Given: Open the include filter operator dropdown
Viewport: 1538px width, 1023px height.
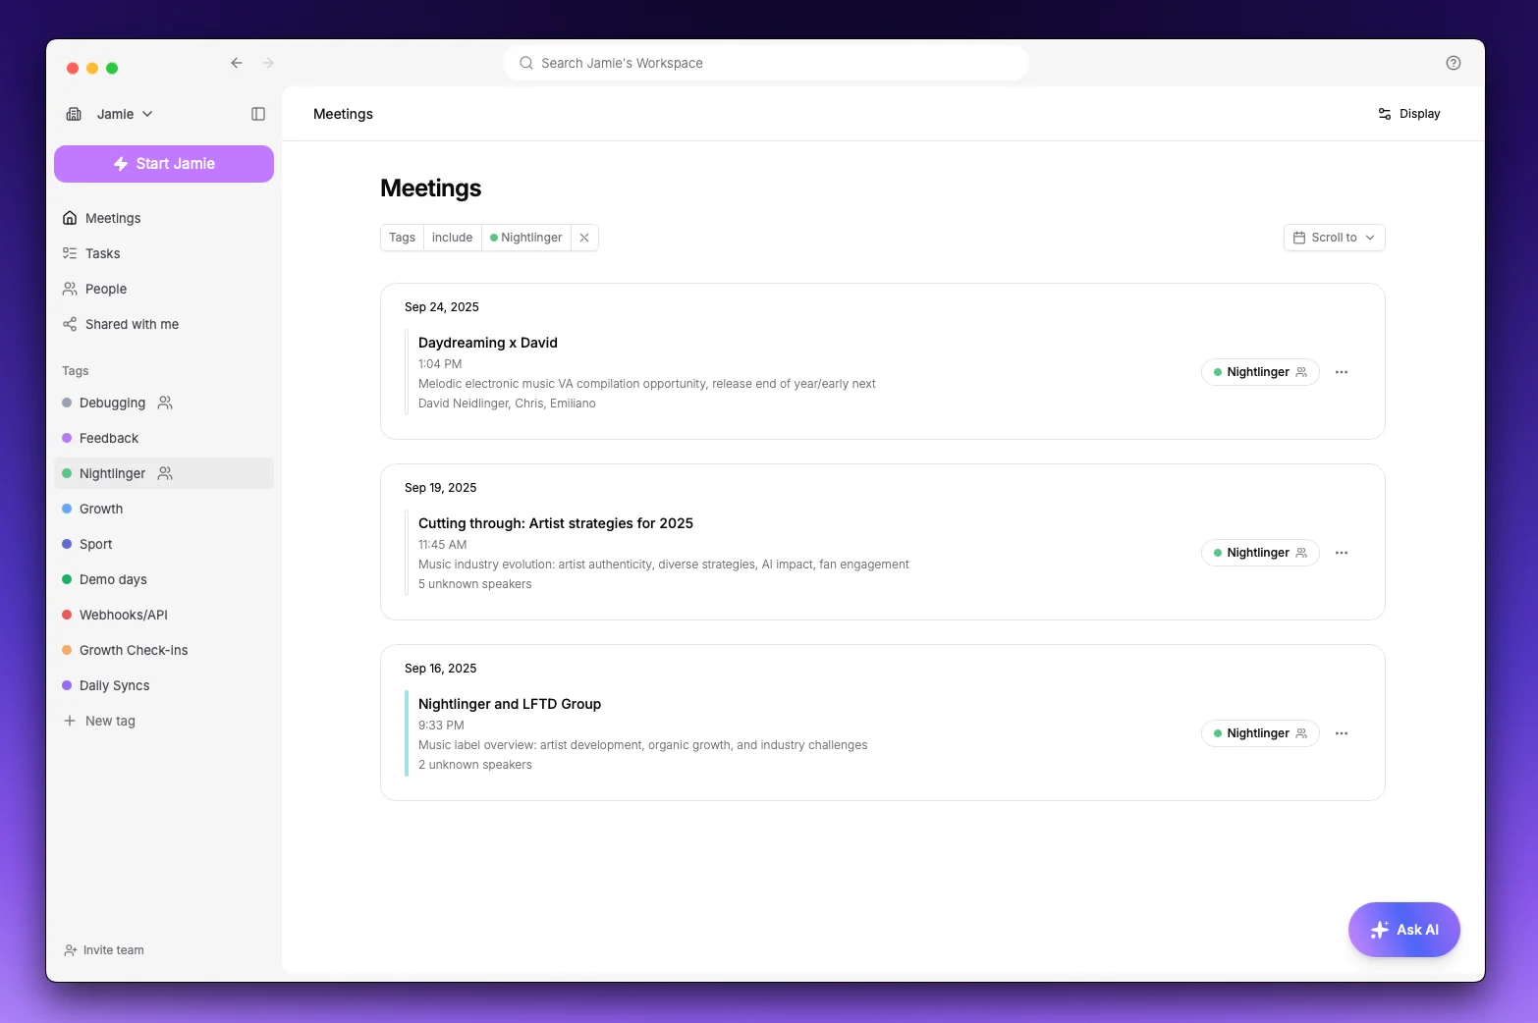Looking at the screenshot, I should (x=452, y=238).
